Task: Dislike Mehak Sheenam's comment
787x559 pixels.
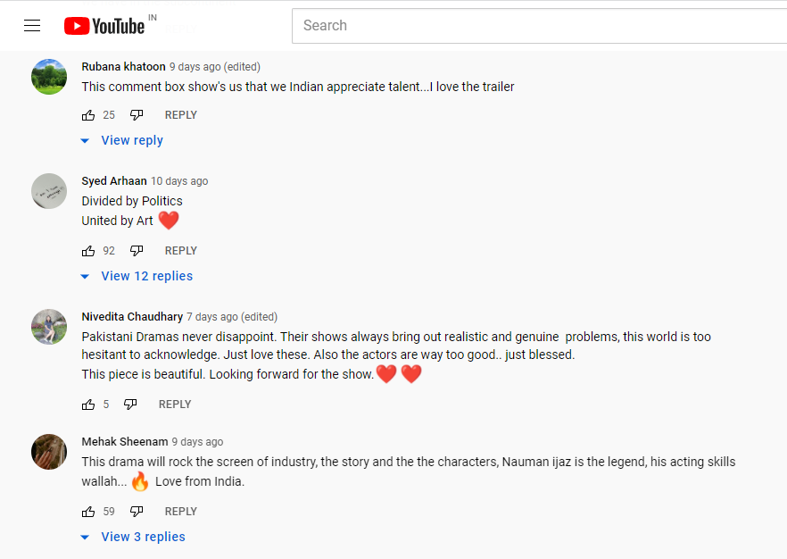Action: point(137,512)
